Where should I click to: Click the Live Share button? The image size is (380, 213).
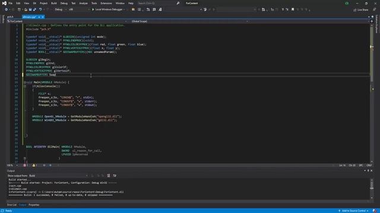361,9
